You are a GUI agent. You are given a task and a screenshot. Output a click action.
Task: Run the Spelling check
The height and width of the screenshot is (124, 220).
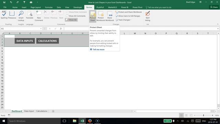4,15
